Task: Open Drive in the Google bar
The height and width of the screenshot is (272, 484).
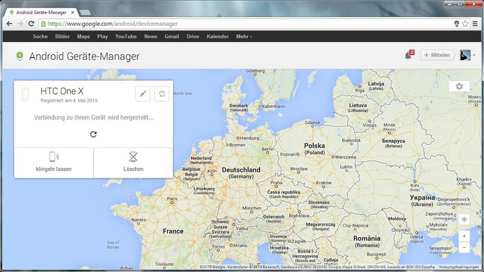Action: (192, 36)
